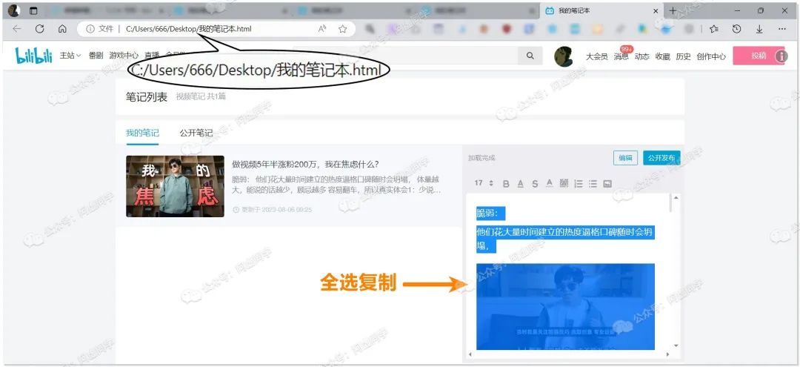Screen dimensions: 800x367
Task: Open 动态 in bilibili header
Action: coord(641,56)
